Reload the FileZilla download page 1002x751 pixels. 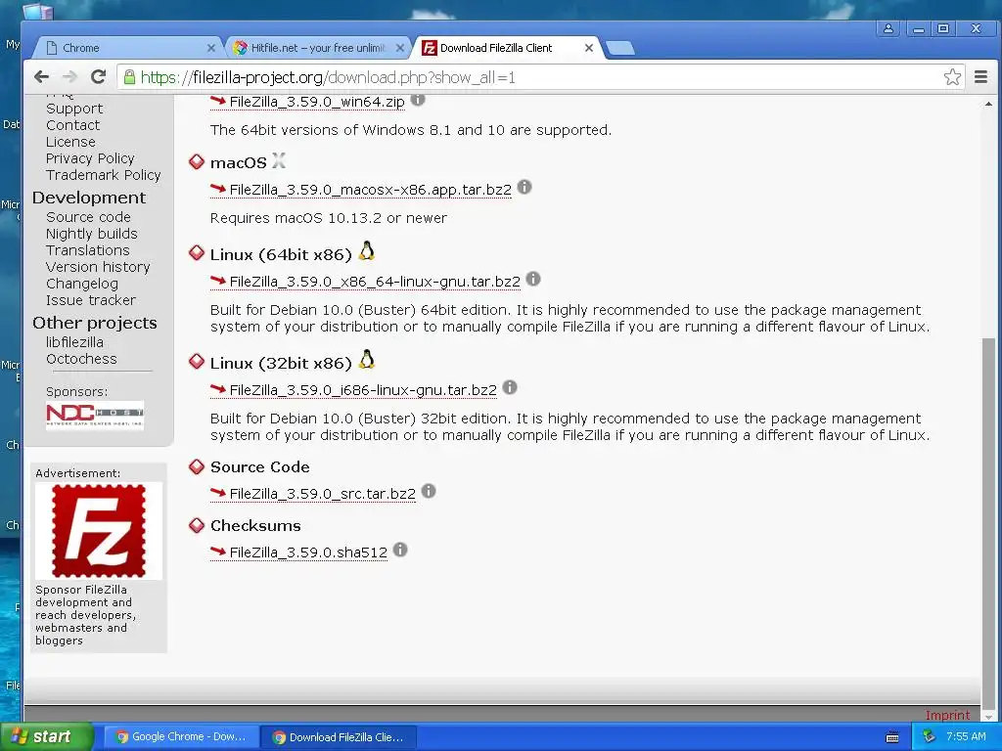coord(98,77)
